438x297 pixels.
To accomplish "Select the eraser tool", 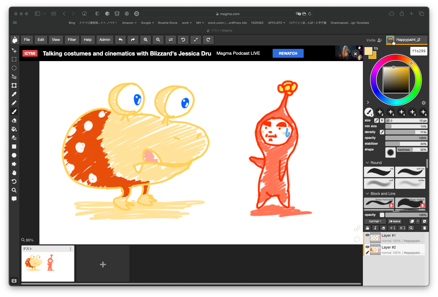I will pyautogui.click(x=14, y=120).
